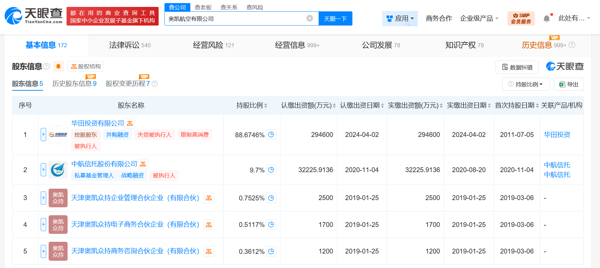Click the company search input field
600x268 pixels.
tap(234, 19)
